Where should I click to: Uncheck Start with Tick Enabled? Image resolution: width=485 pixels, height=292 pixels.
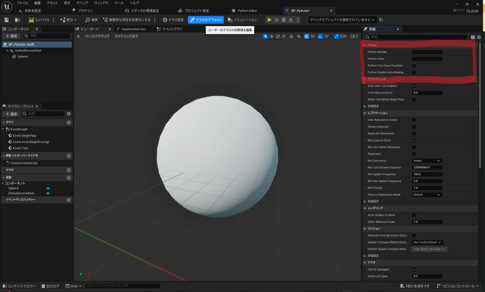click(414, 86)
